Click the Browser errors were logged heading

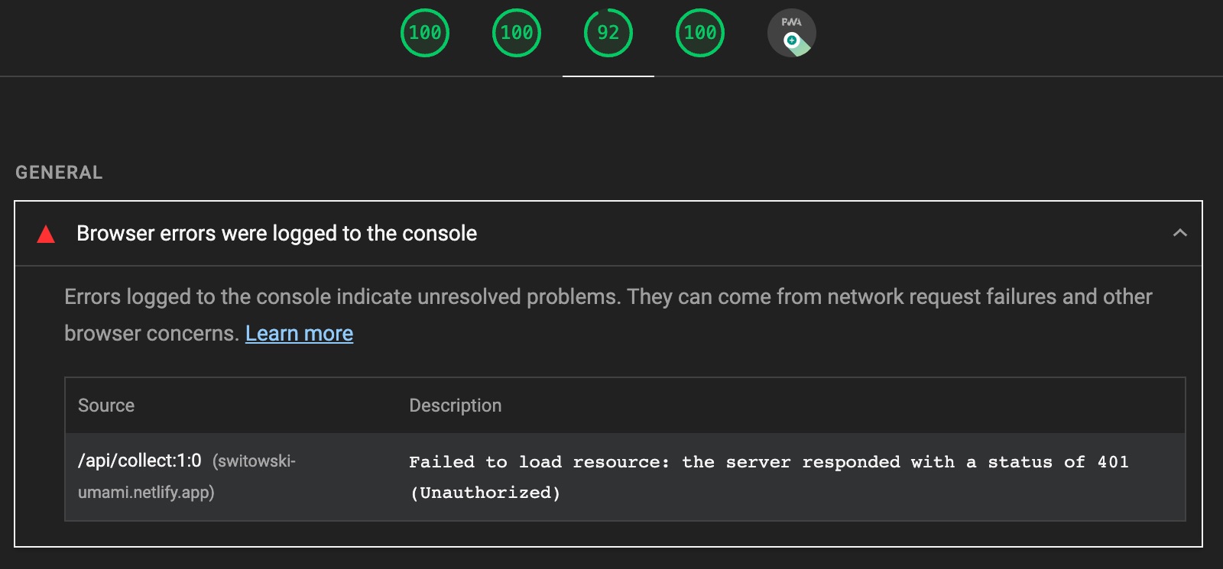click(x=276, y=234)
